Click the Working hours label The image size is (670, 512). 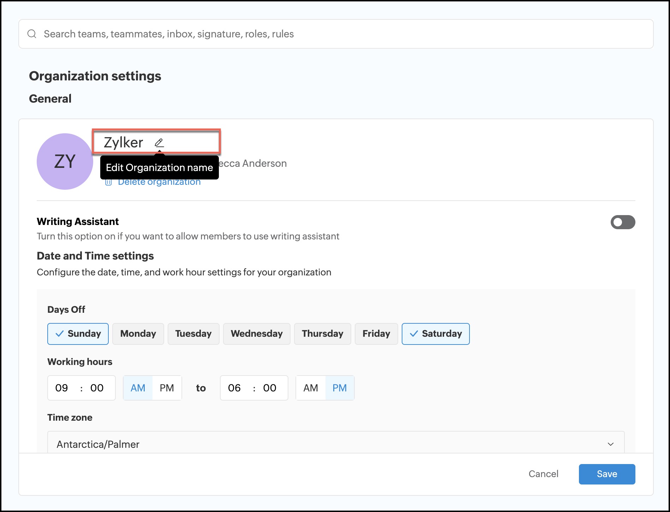[x=80, y=362]
